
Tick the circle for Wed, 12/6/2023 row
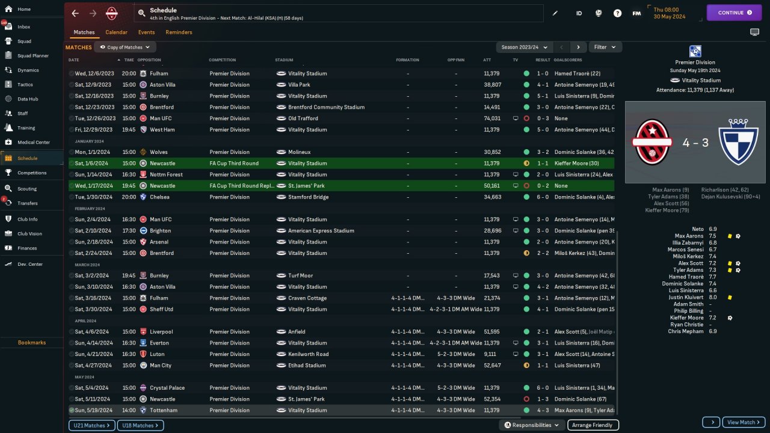click(72, 73)
